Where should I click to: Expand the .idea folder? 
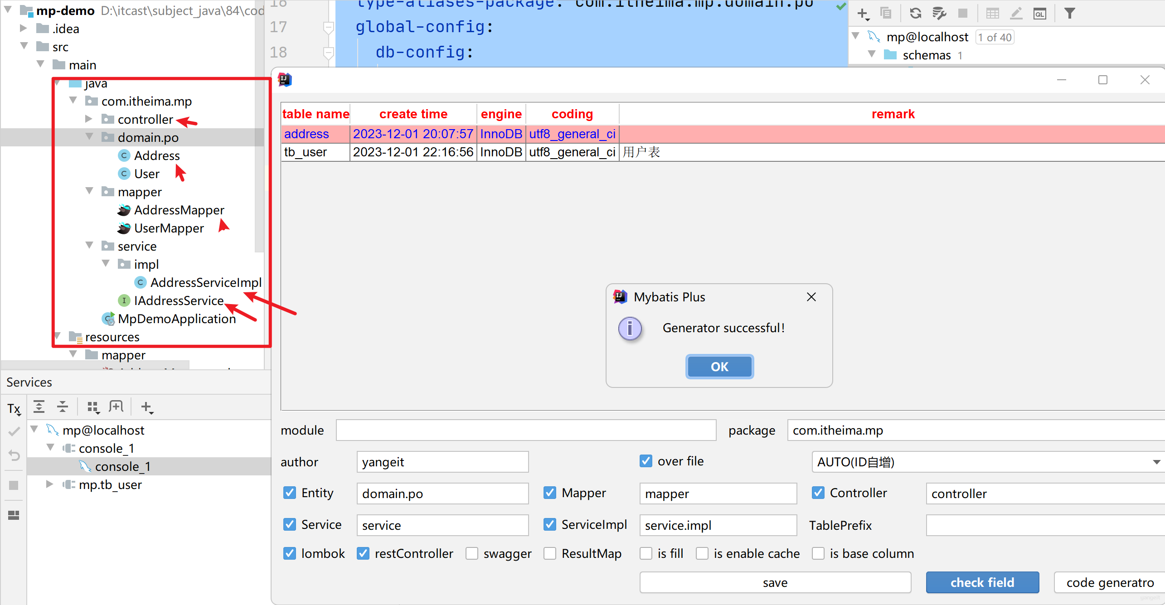click(24, 28)
